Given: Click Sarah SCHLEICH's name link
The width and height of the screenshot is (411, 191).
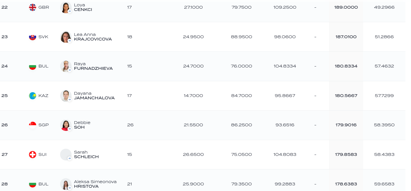Looking at the screenshot, I should tap(86, 155).
